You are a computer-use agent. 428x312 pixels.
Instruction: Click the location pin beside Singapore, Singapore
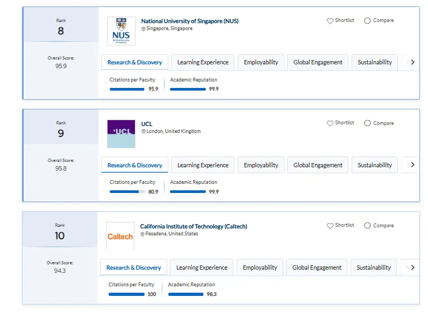pos(144,29)
